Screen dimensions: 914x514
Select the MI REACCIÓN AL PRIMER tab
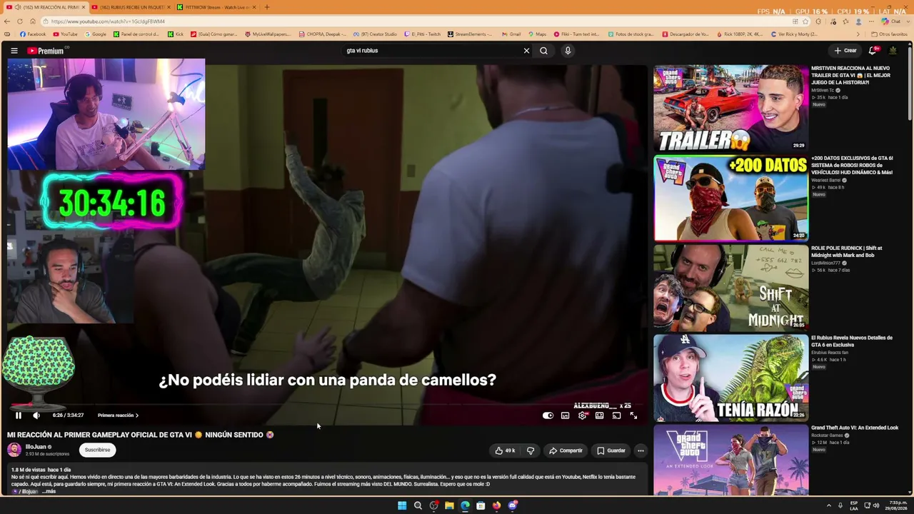pyautogui.click(x=47, y=7)
